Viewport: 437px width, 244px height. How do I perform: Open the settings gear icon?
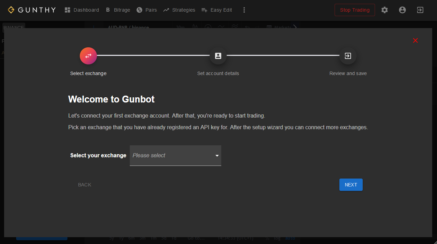tap(385, 10)
